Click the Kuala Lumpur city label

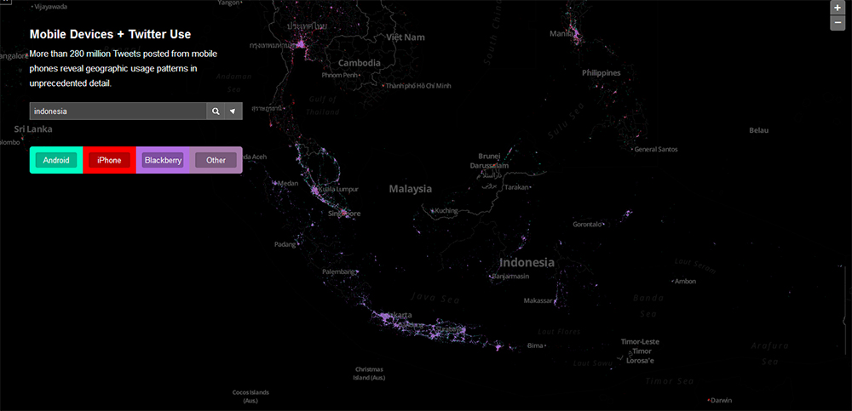pos(338,190)
